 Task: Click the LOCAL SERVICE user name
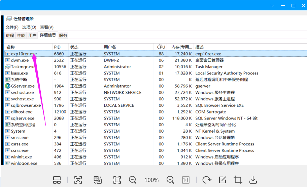click(119, 105)
